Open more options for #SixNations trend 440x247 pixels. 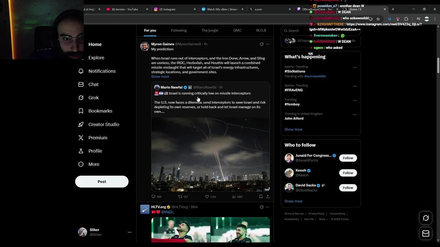pyautogui.click(x=355, y=68)
